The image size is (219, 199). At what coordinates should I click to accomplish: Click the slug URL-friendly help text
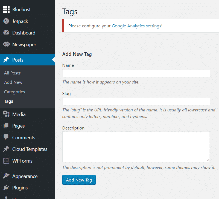139,113
